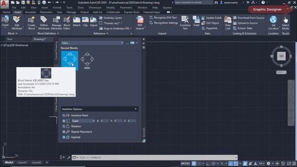Open Define Attributes tool

(x=44, y=23)
